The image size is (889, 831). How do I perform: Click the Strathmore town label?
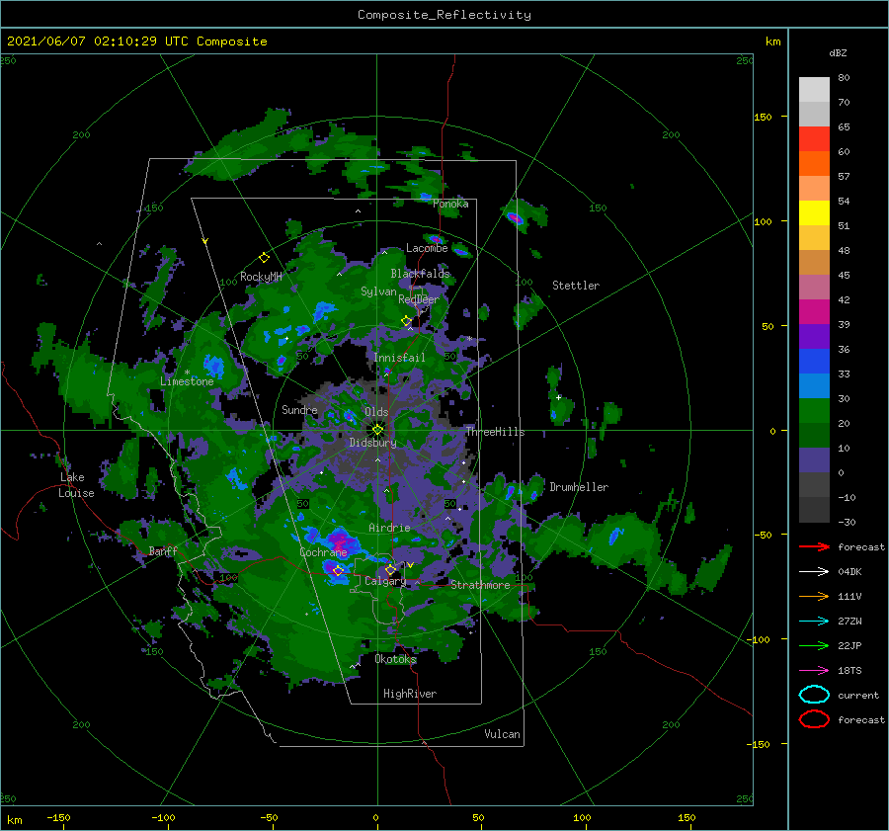click(480, 585)
